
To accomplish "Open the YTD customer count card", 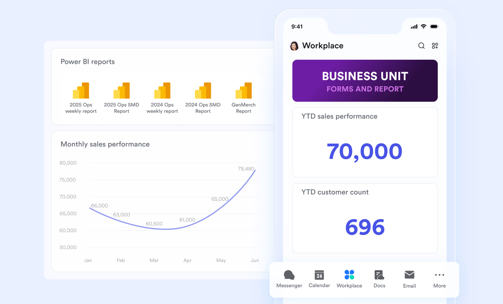I will click(x=365, y=218).
